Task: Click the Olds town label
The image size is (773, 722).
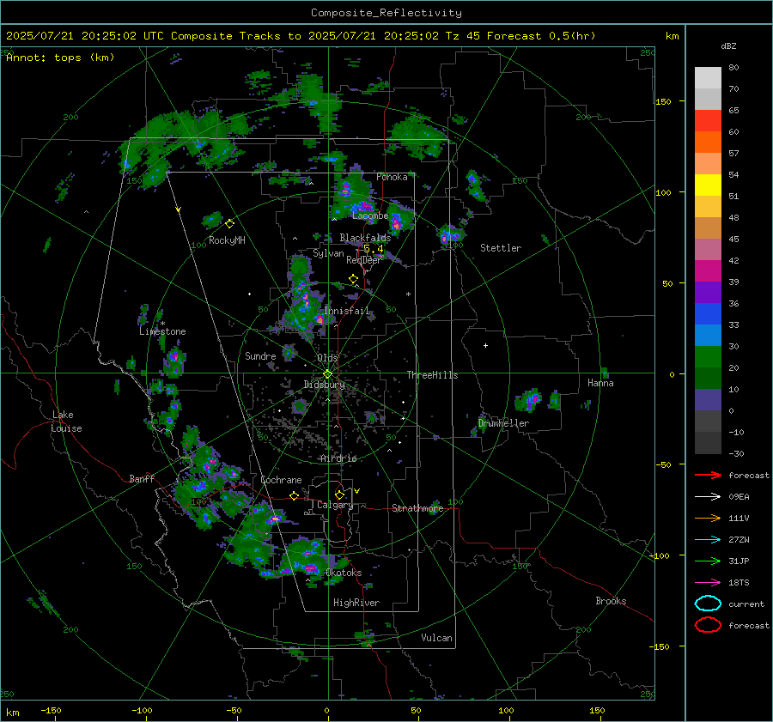Action: (x=327, y=358)
